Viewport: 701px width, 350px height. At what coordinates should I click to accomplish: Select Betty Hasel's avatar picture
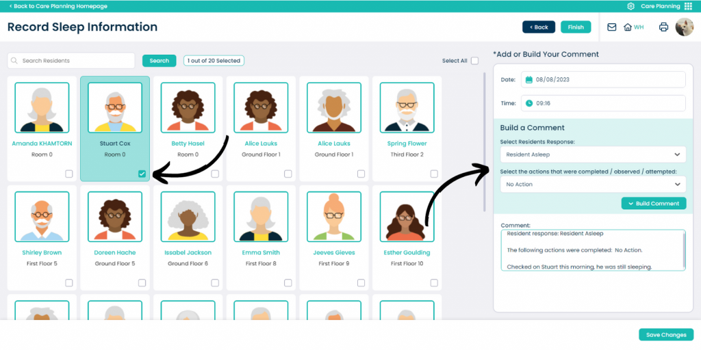[188, 107]
